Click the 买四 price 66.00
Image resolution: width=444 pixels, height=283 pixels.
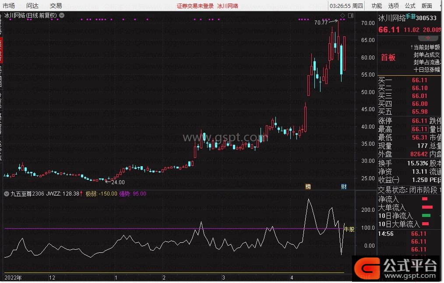coord(419,104)
